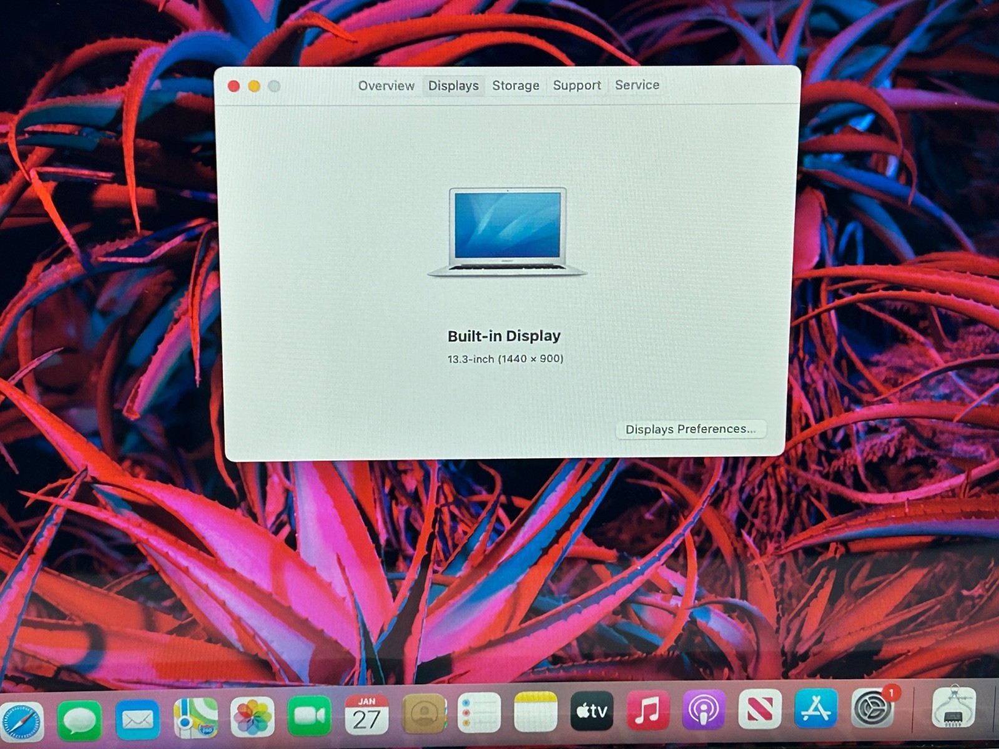Close the About This Mac window
The width and height of the screenshot is (999, 749).
coord(234,86)
